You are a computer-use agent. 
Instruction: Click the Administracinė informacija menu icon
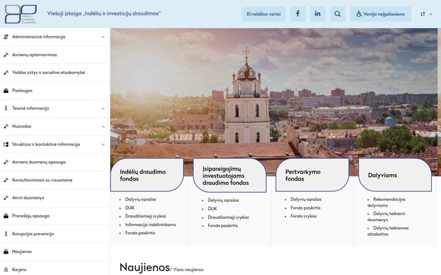point(6,37)
